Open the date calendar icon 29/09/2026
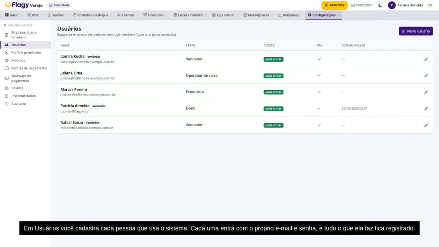Screen dimensions: 439x247 353,5
